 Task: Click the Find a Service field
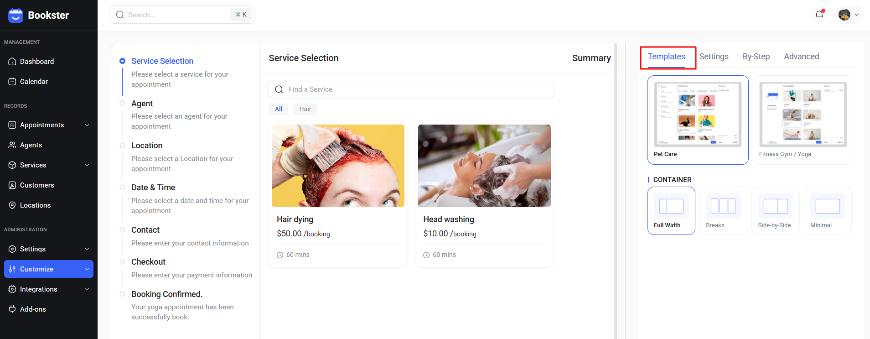411,89
